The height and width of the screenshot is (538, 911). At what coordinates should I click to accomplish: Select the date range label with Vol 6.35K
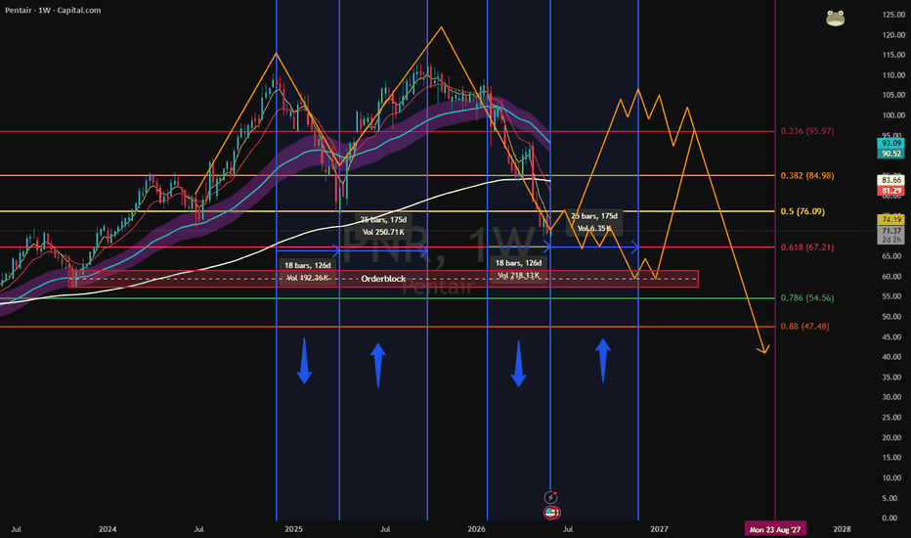(593, 222)
